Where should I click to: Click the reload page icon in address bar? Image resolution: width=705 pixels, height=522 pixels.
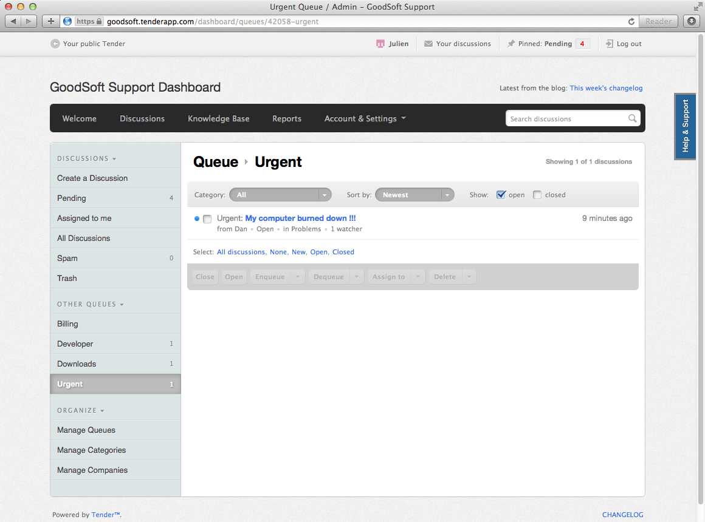pyautogui.click(x=631, y=21)
